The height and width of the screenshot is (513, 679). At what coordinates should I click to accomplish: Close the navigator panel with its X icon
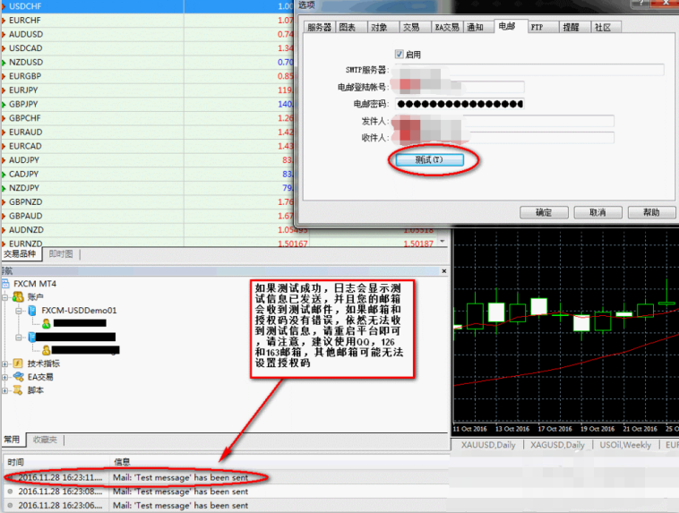coord(443,270)
